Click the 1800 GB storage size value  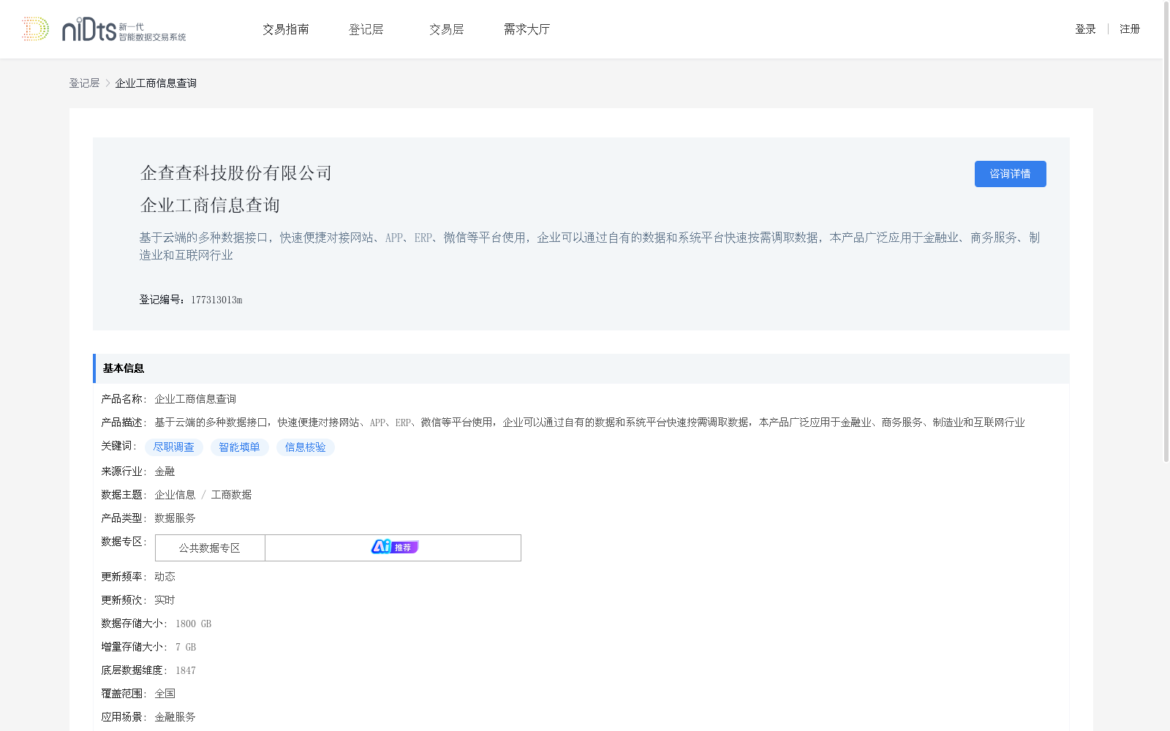(x=193, y=624)
